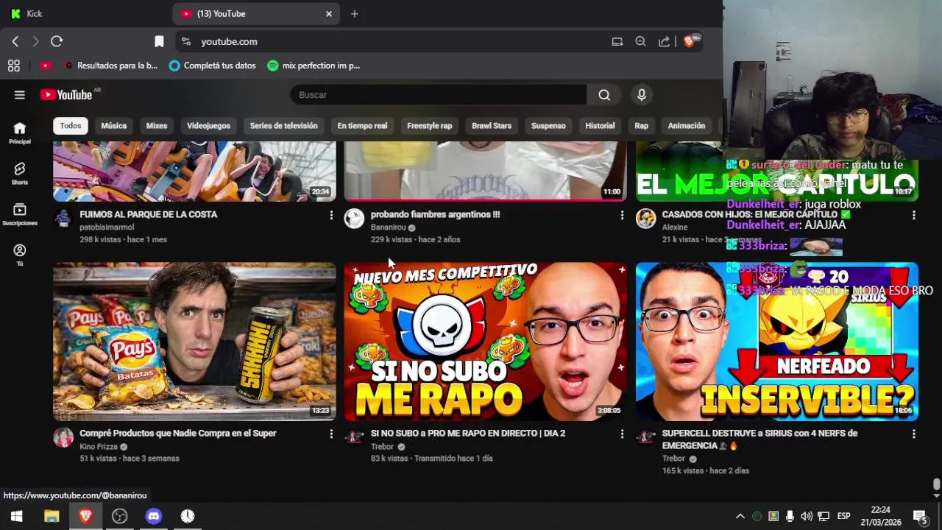Select the Música filter chip
Screen dimensions: 942x530
pyautogui.click(x=113, y=126)
